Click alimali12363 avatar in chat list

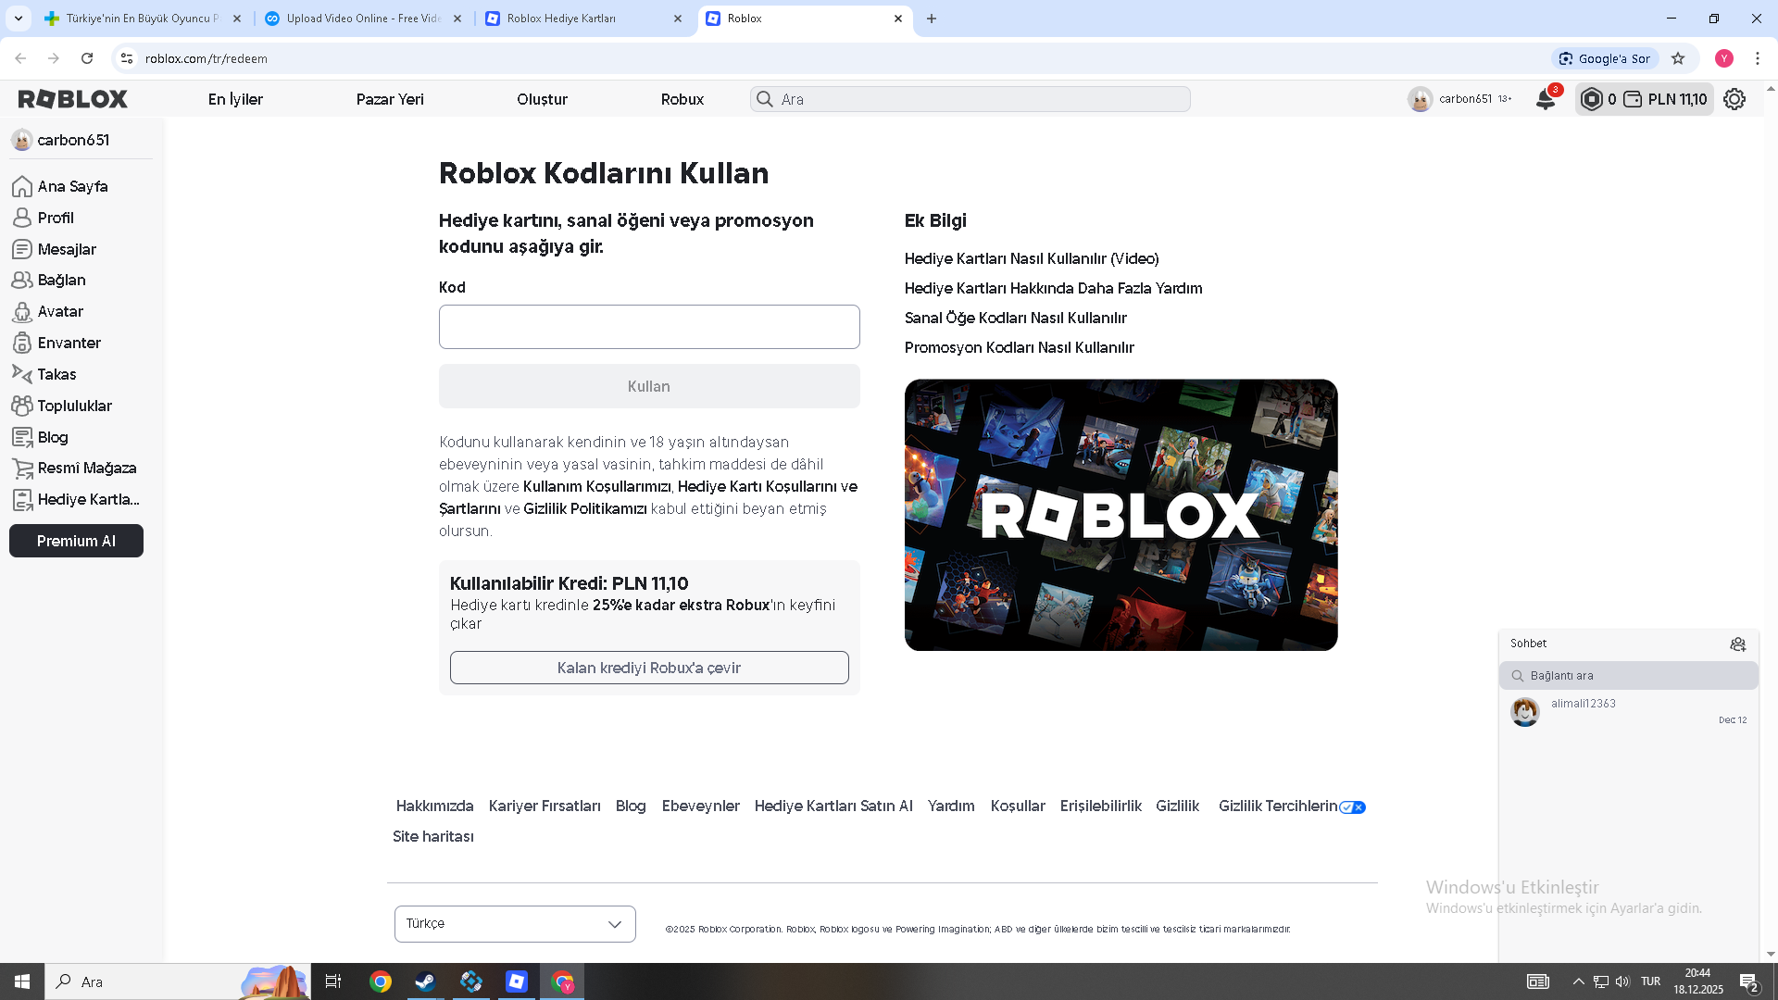pyautogui.click(x=1525, y=711)
